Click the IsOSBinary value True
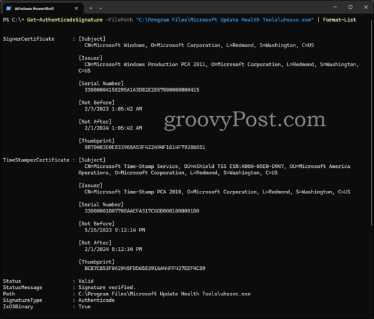Image resolution: width=374 pixels, height=319 pixels. point(84,307)
